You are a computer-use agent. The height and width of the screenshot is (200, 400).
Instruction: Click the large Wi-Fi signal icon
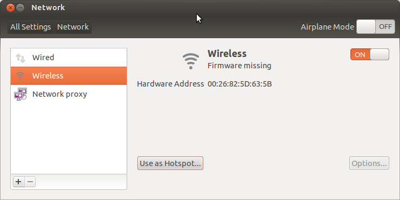(190, 61)
